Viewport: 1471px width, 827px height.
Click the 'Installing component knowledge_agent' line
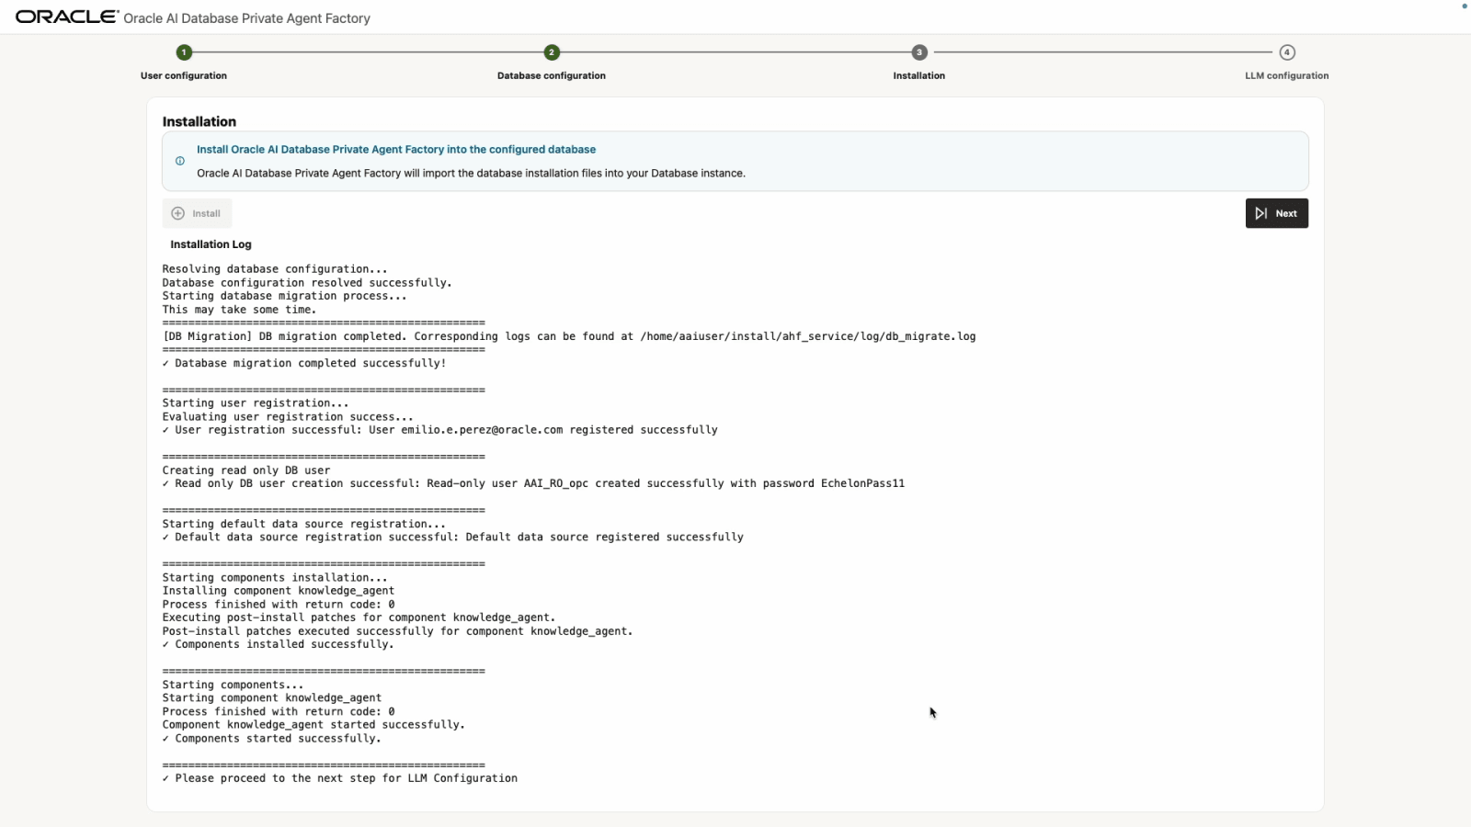(x=279, y=591)
